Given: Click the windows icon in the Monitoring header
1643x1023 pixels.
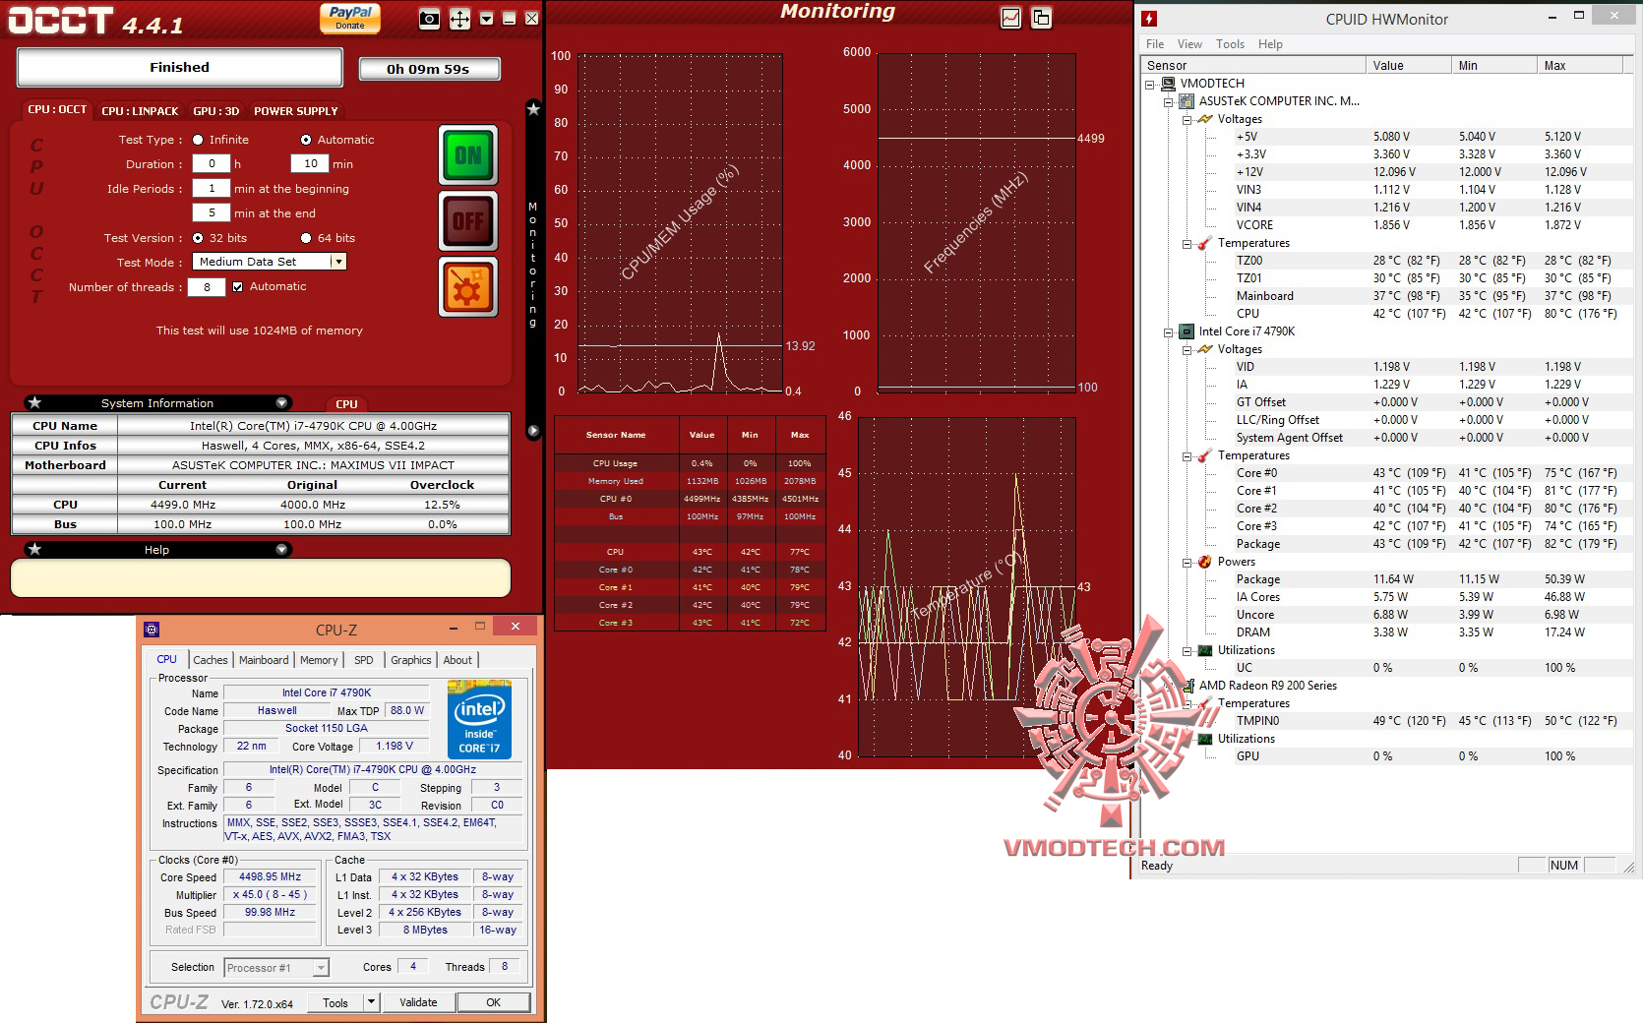Looking at the screenshot, I should point(1041,18).
